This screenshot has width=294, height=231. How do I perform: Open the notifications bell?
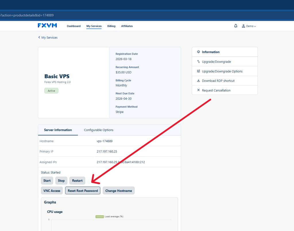(236, 26)
